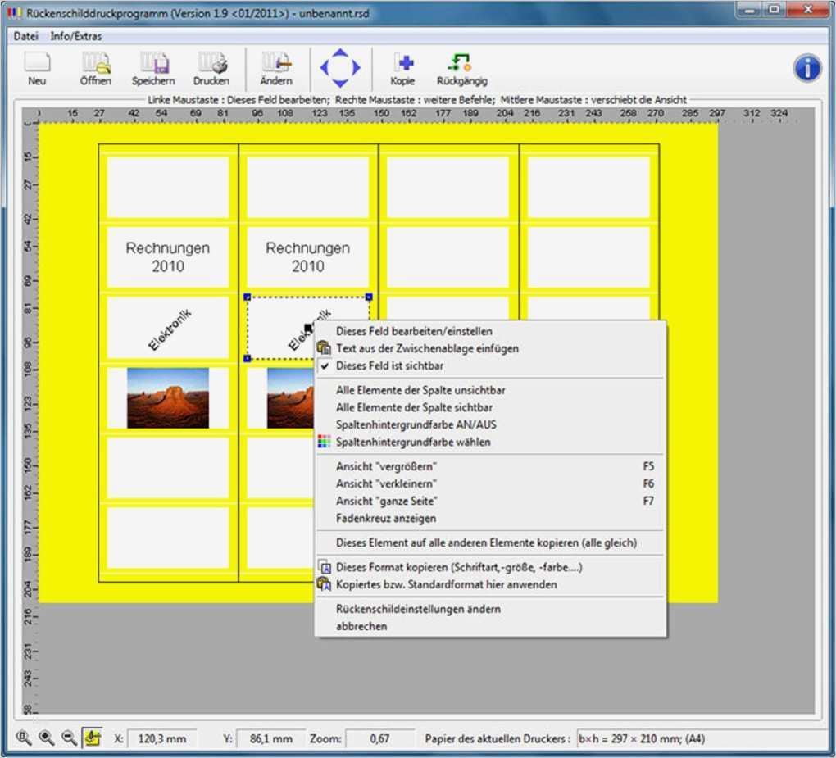Click 'abbrechen' to dismiss the context menu
Viewport: 836px width, 758px height.
361,626
